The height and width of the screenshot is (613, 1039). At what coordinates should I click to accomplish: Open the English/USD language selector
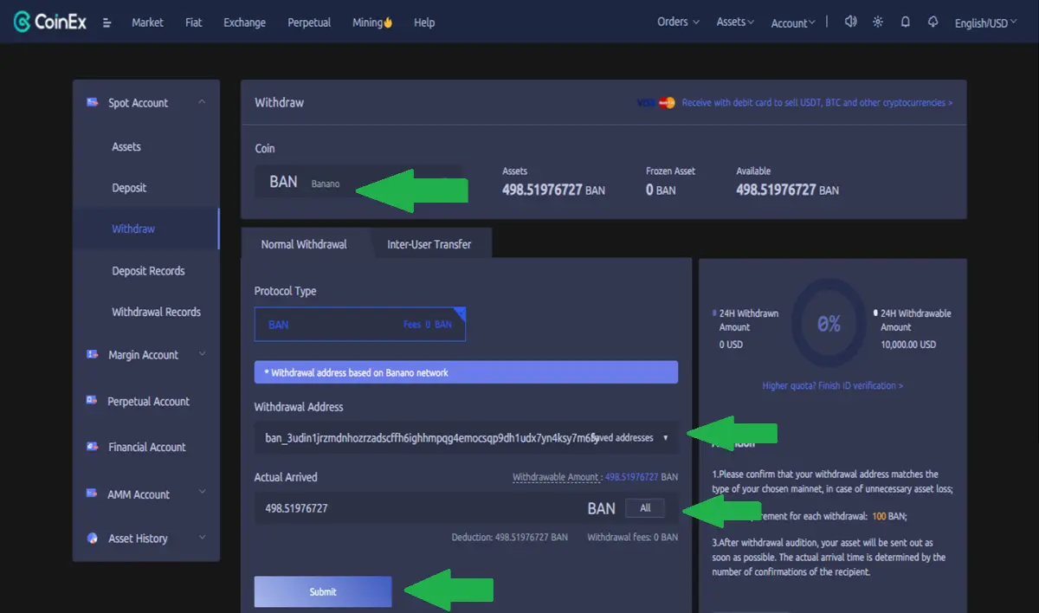tap(986, 23)
